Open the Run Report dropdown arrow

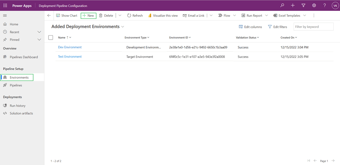tap(266, 16)
